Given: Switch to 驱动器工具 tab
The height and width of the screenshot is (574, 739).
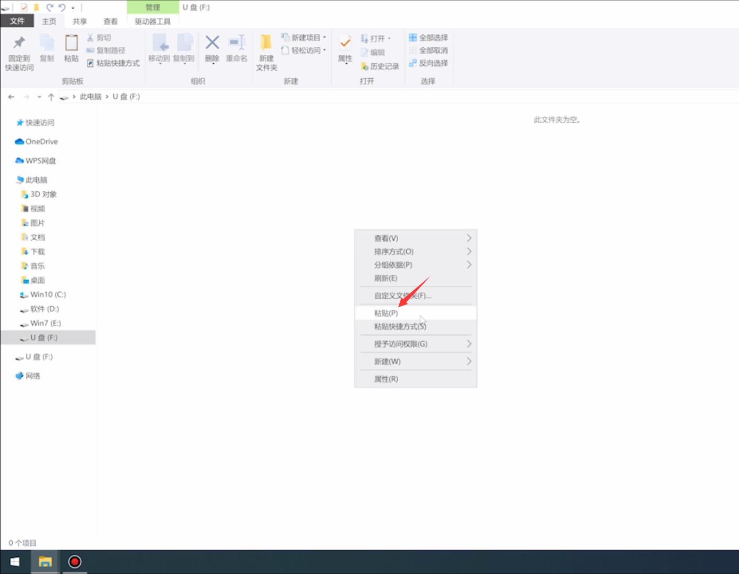Looking at the screenshot, I should 153,21.
